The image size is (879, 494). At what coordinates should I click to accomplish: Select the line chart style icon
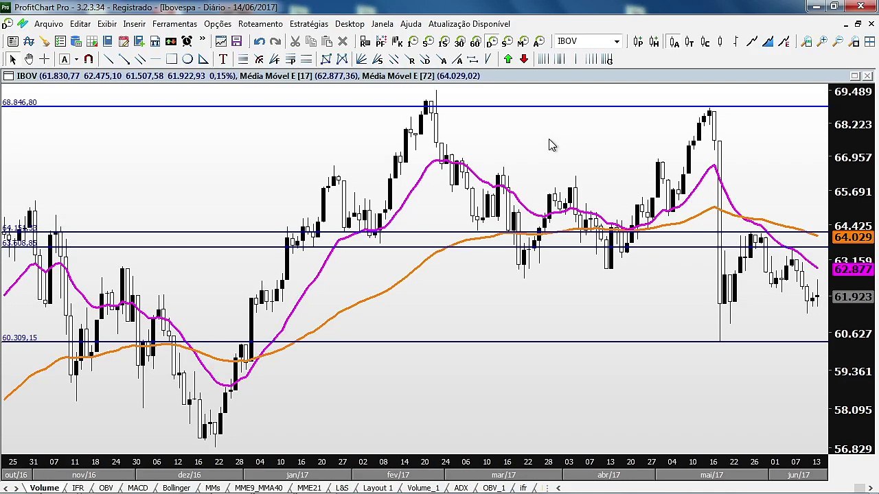click(751, 41)
